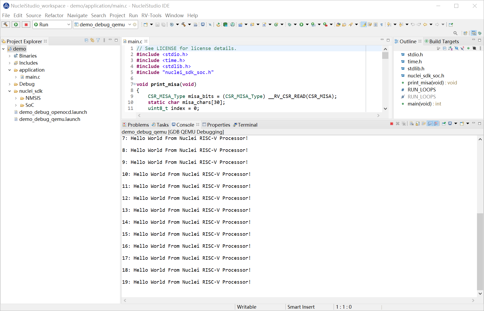Click the Pin Console icon
This screenshot has width=484, height=311.
[444, 124]
